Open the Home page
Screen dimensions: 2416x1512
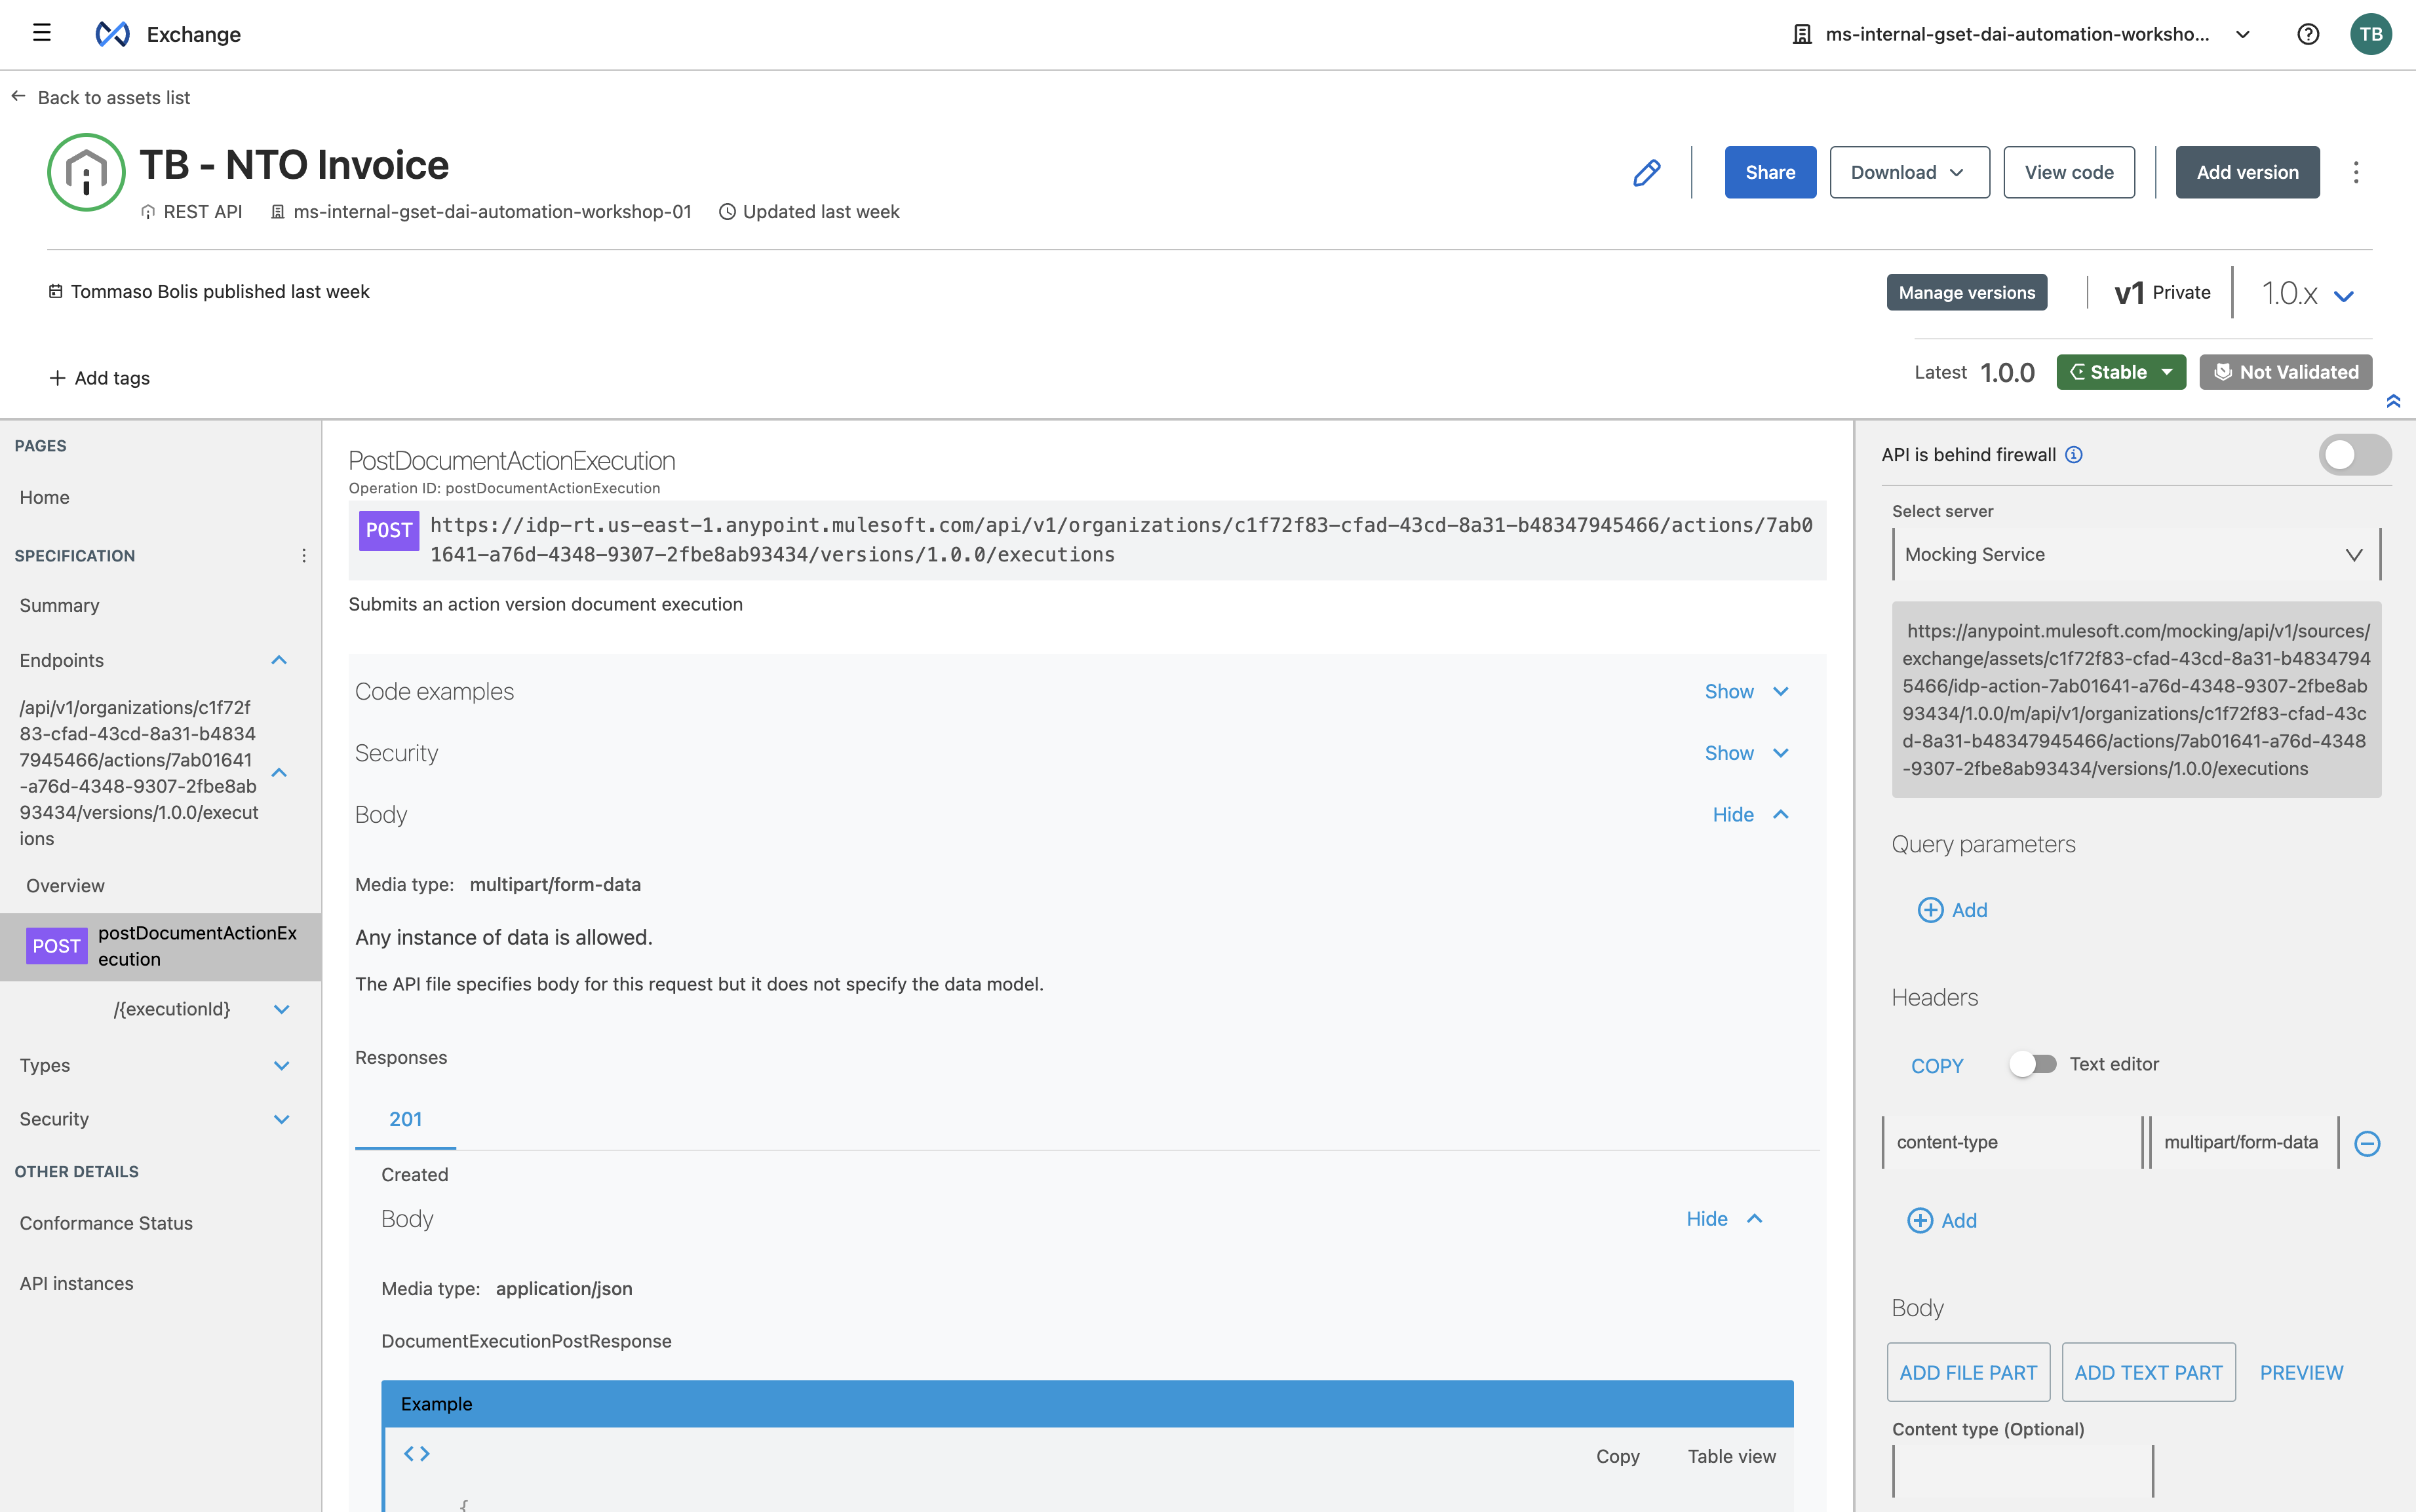44,497
